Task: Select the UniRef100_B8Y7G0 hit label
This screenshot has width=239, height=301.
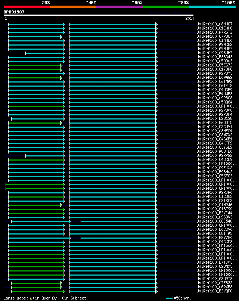Action: click(214, 238)
